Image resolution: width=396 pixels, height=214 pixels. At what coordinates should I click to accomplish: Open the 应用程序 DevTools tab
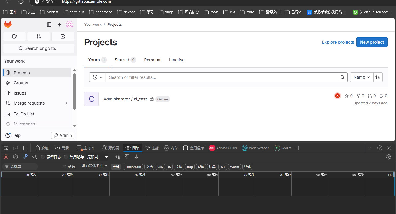194,148
